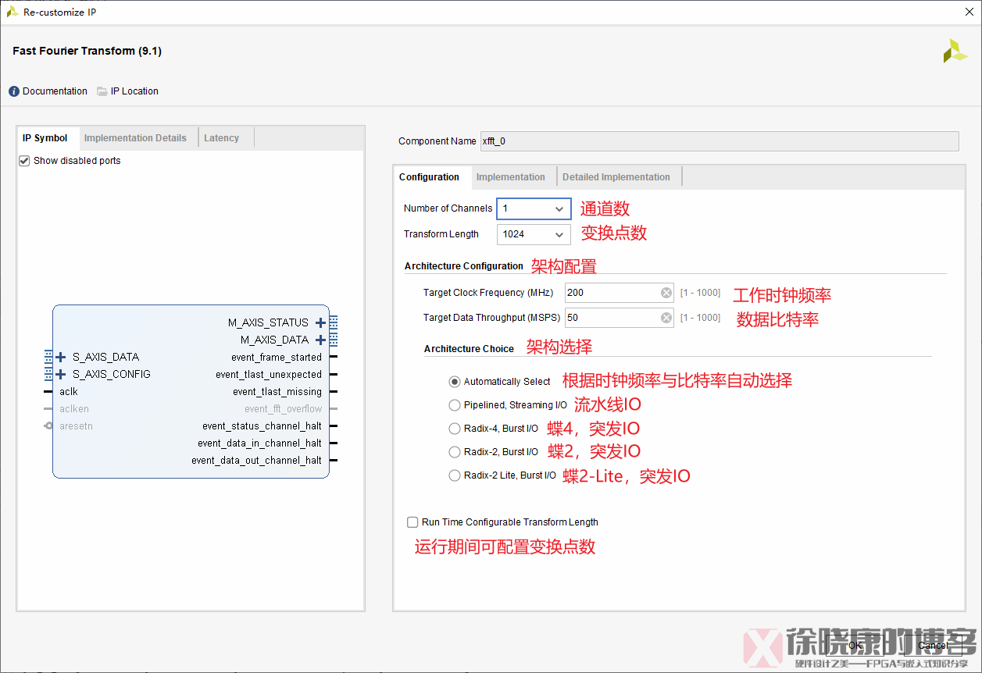Screen dimensions: 982x673
Task: Click the IP Location folder icon
Action: coord(102,91)
